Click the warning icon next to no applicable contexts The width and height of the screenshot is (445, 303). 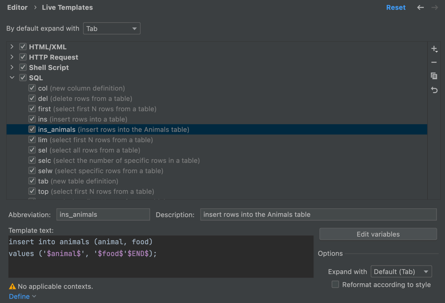pyautogui.click(x=12, y=286)
